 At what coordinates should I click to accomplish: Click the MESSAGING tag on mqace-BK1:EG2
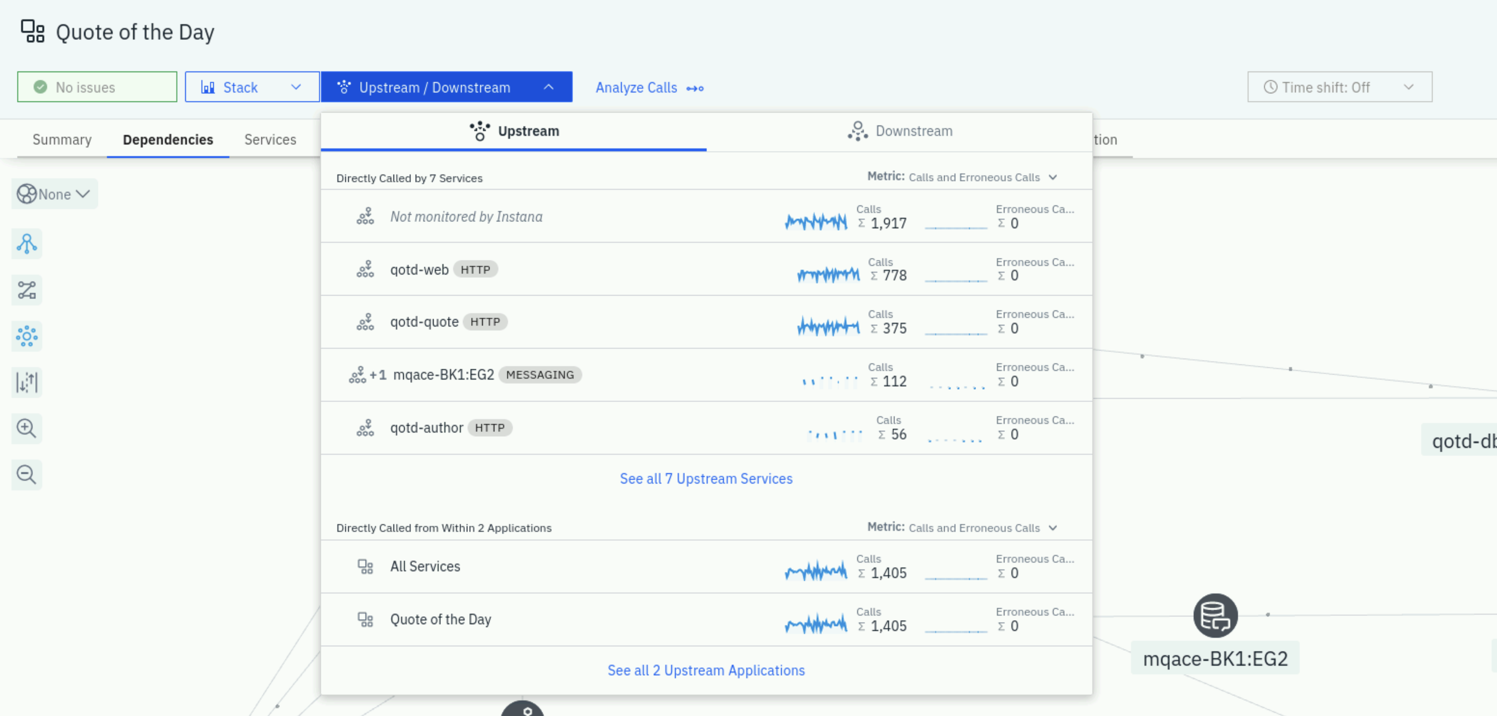click(x=540, y=374)
